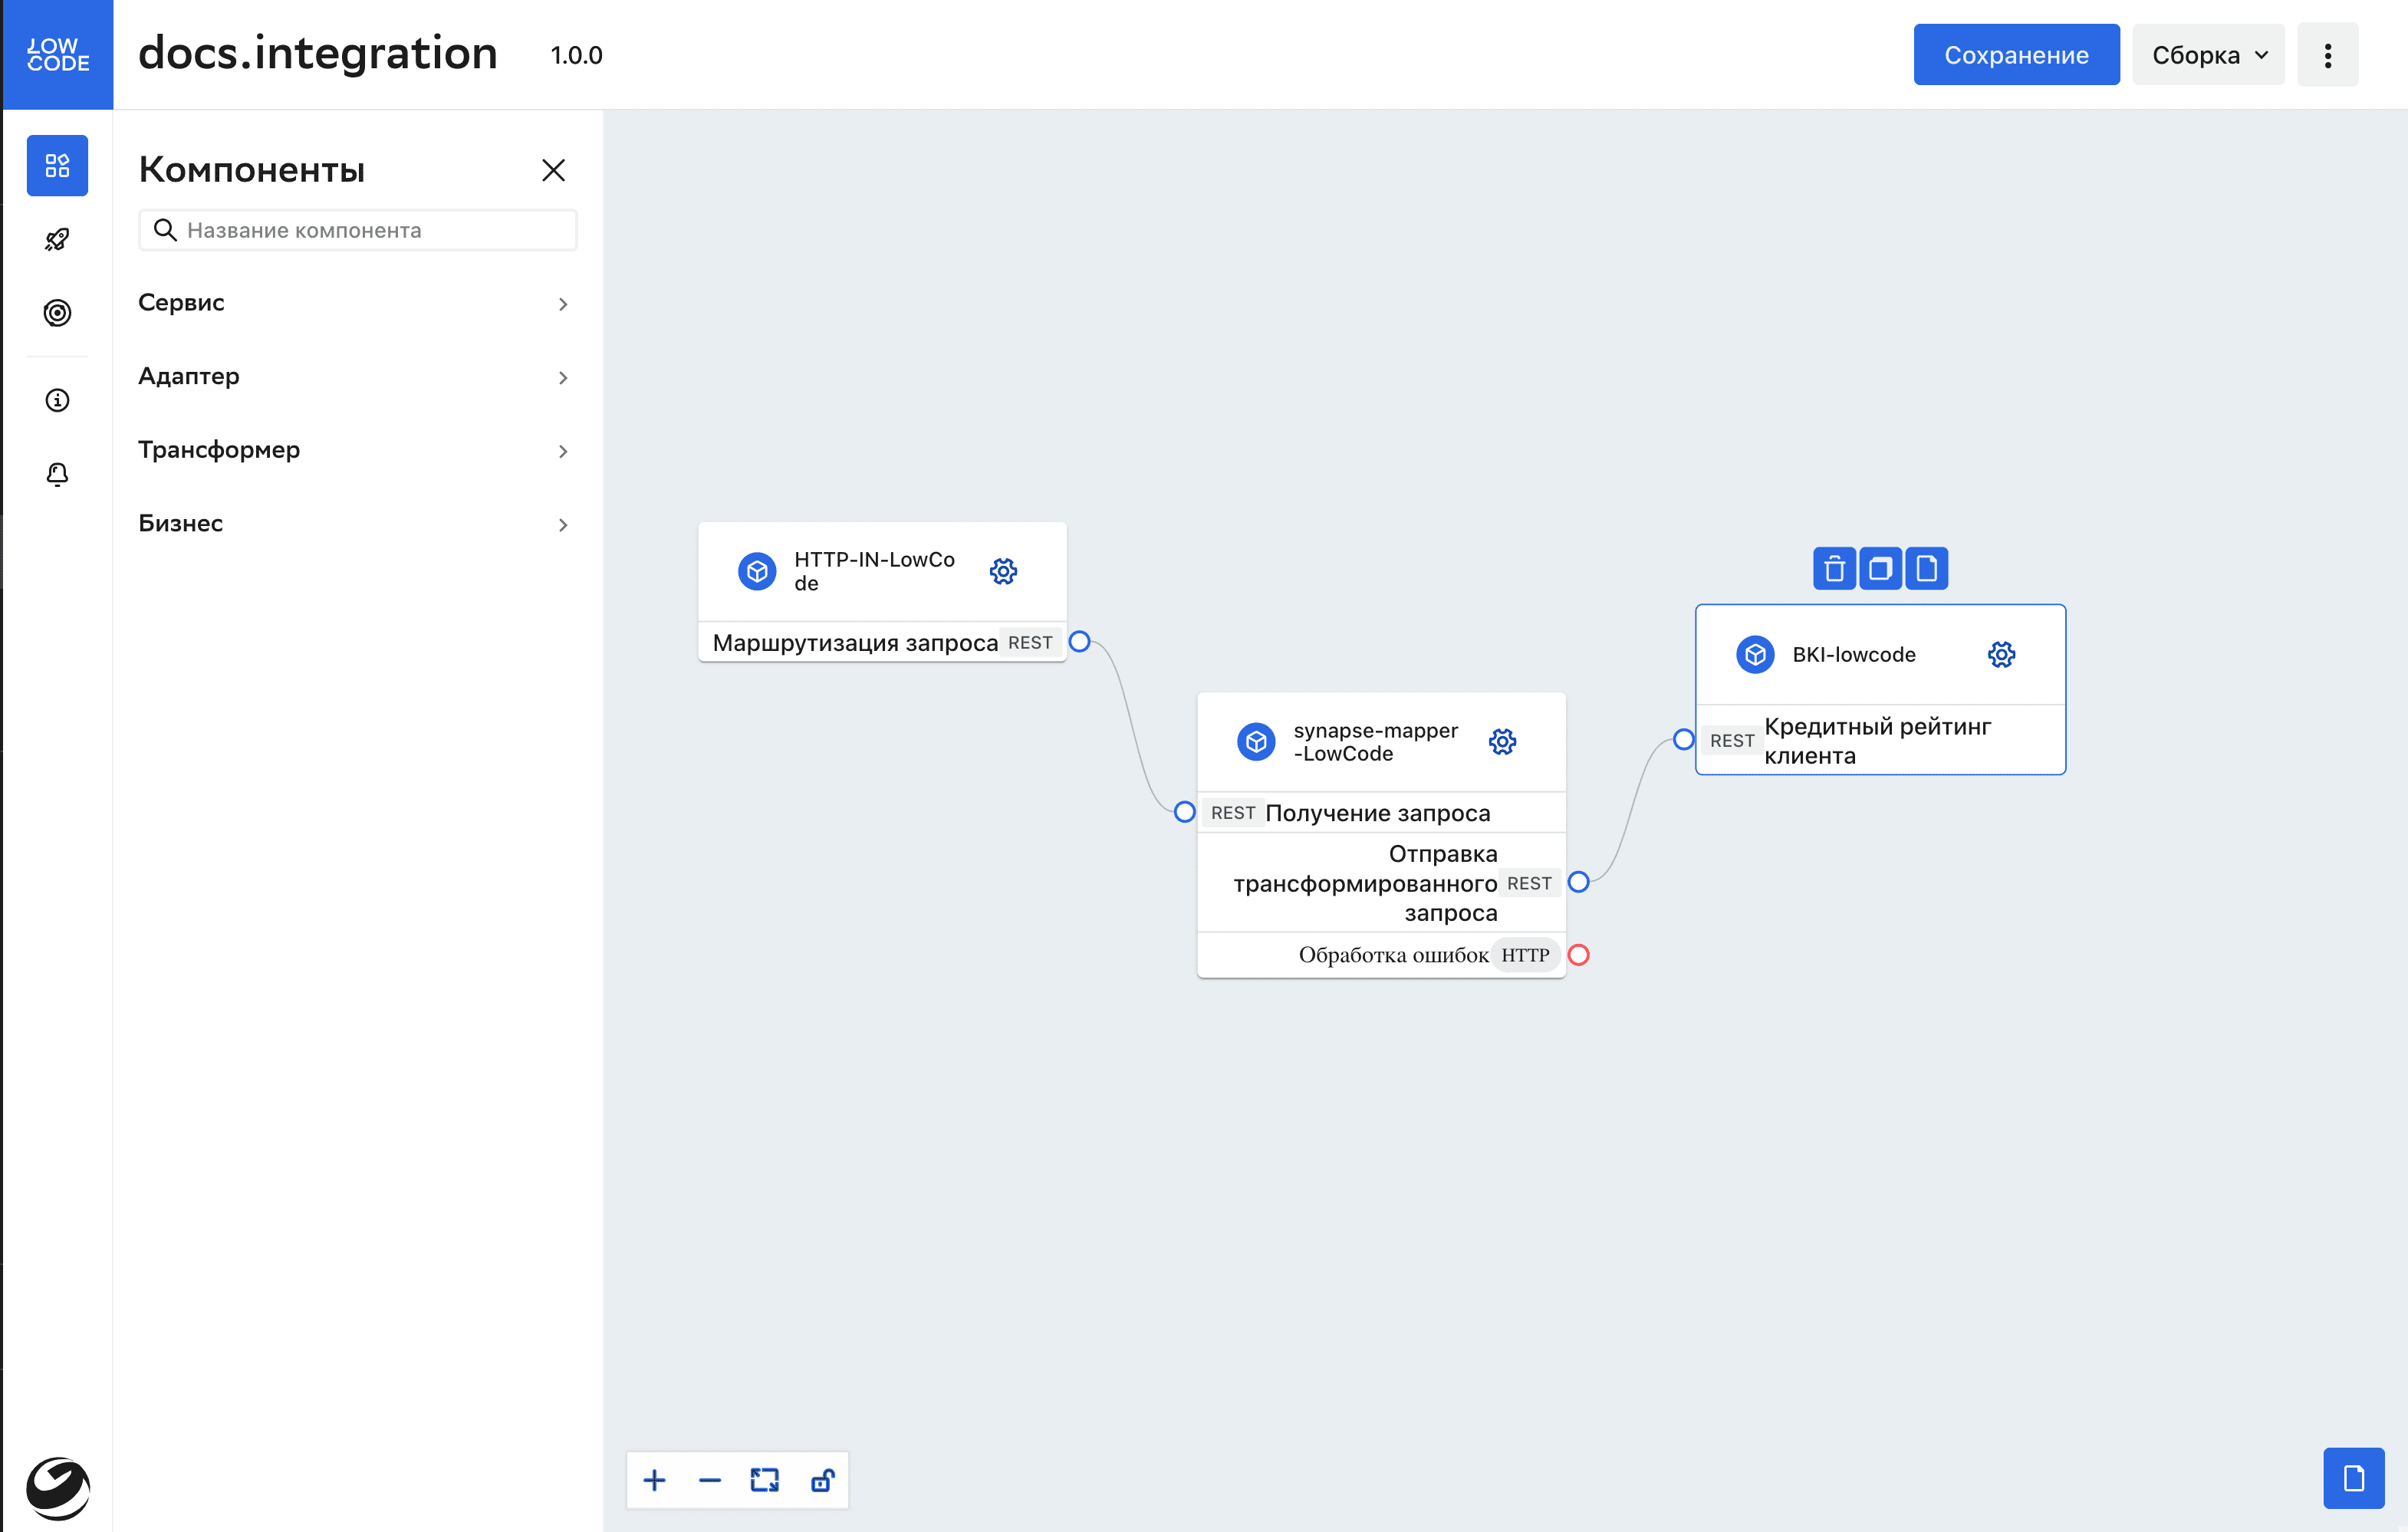Expand the Трансформер component category
Screen dimensions: 2408x1532
[357, 450]
